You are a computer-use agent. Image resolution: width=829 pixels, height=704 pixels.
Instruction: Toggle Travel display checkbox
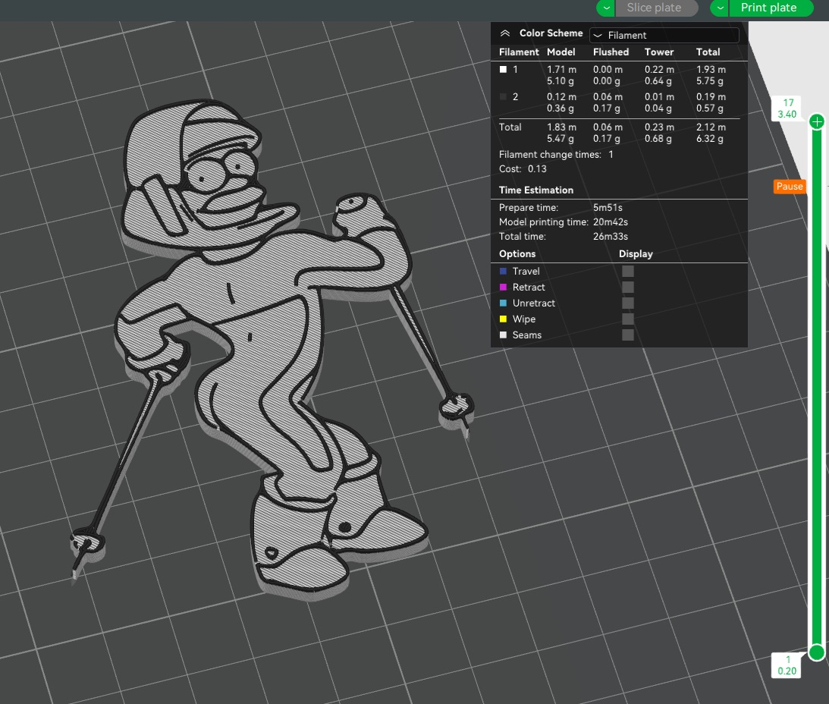(x=627, y=272)
